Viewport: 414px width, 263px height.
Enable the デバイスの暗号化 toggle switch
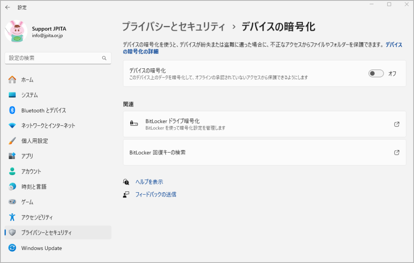coord(376,74)
